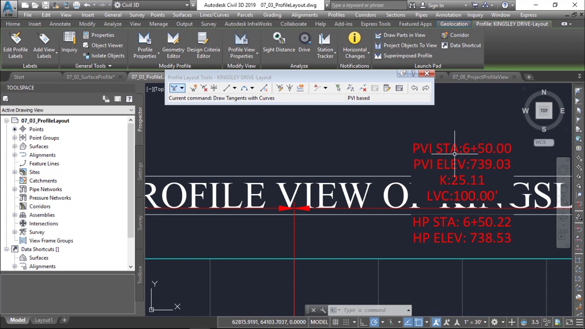
Task: Open the Station Tracker tool
Action: [x=325, y=45]
